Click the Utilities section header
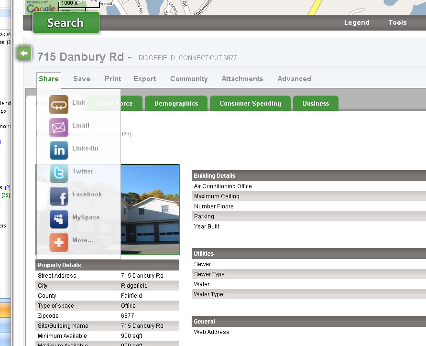The width and height of the screenshot is (426, 346). click(x=309, y=254)
